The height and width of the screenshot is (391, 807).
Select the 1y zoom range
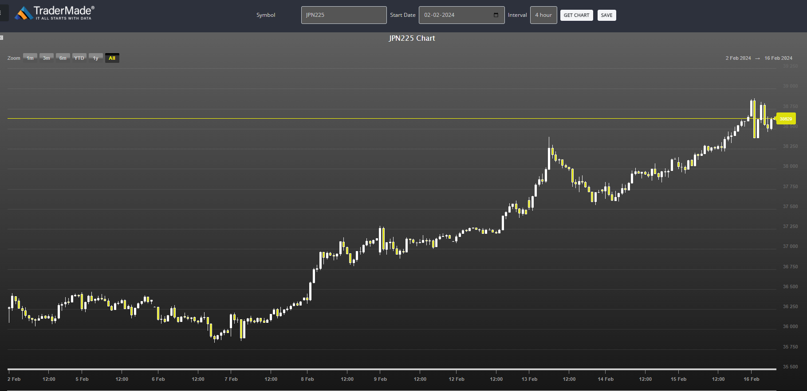(95, 58)
